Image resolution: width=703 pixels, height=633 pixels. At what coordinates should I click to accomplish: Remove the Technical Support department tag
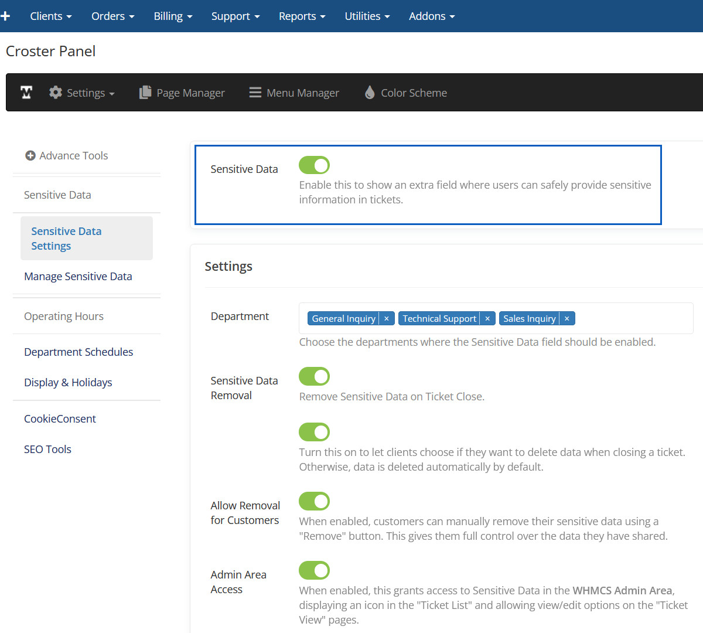click(x=487, y=318)
